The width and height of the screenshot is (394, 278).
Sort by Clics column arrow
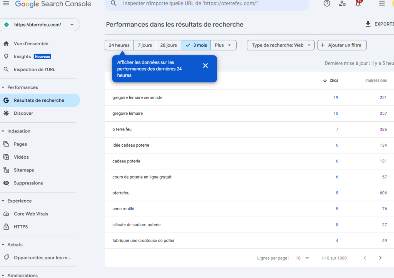point(325,80)
